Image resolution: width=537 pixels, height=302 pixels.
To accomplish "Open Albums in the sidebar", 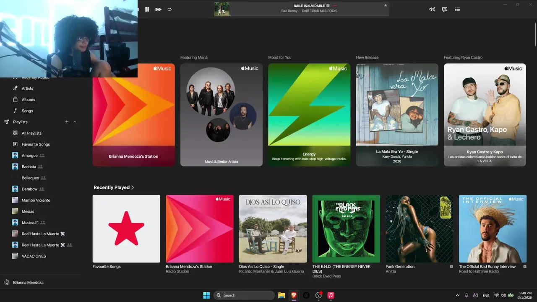I will 29,100.
